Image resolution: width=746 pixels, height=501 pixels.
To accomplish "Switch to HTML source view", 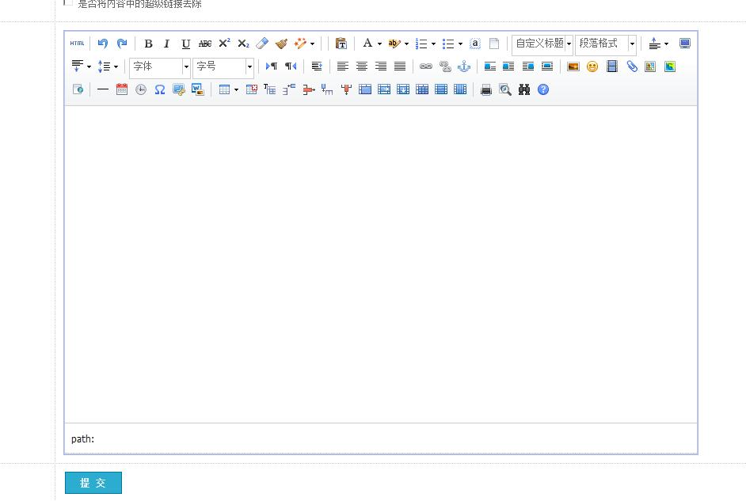I will [x=77, y=44].
